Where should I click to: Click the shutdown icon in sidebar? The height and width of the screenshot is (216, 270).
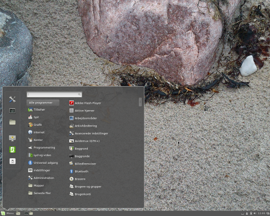tap(12, 161)
